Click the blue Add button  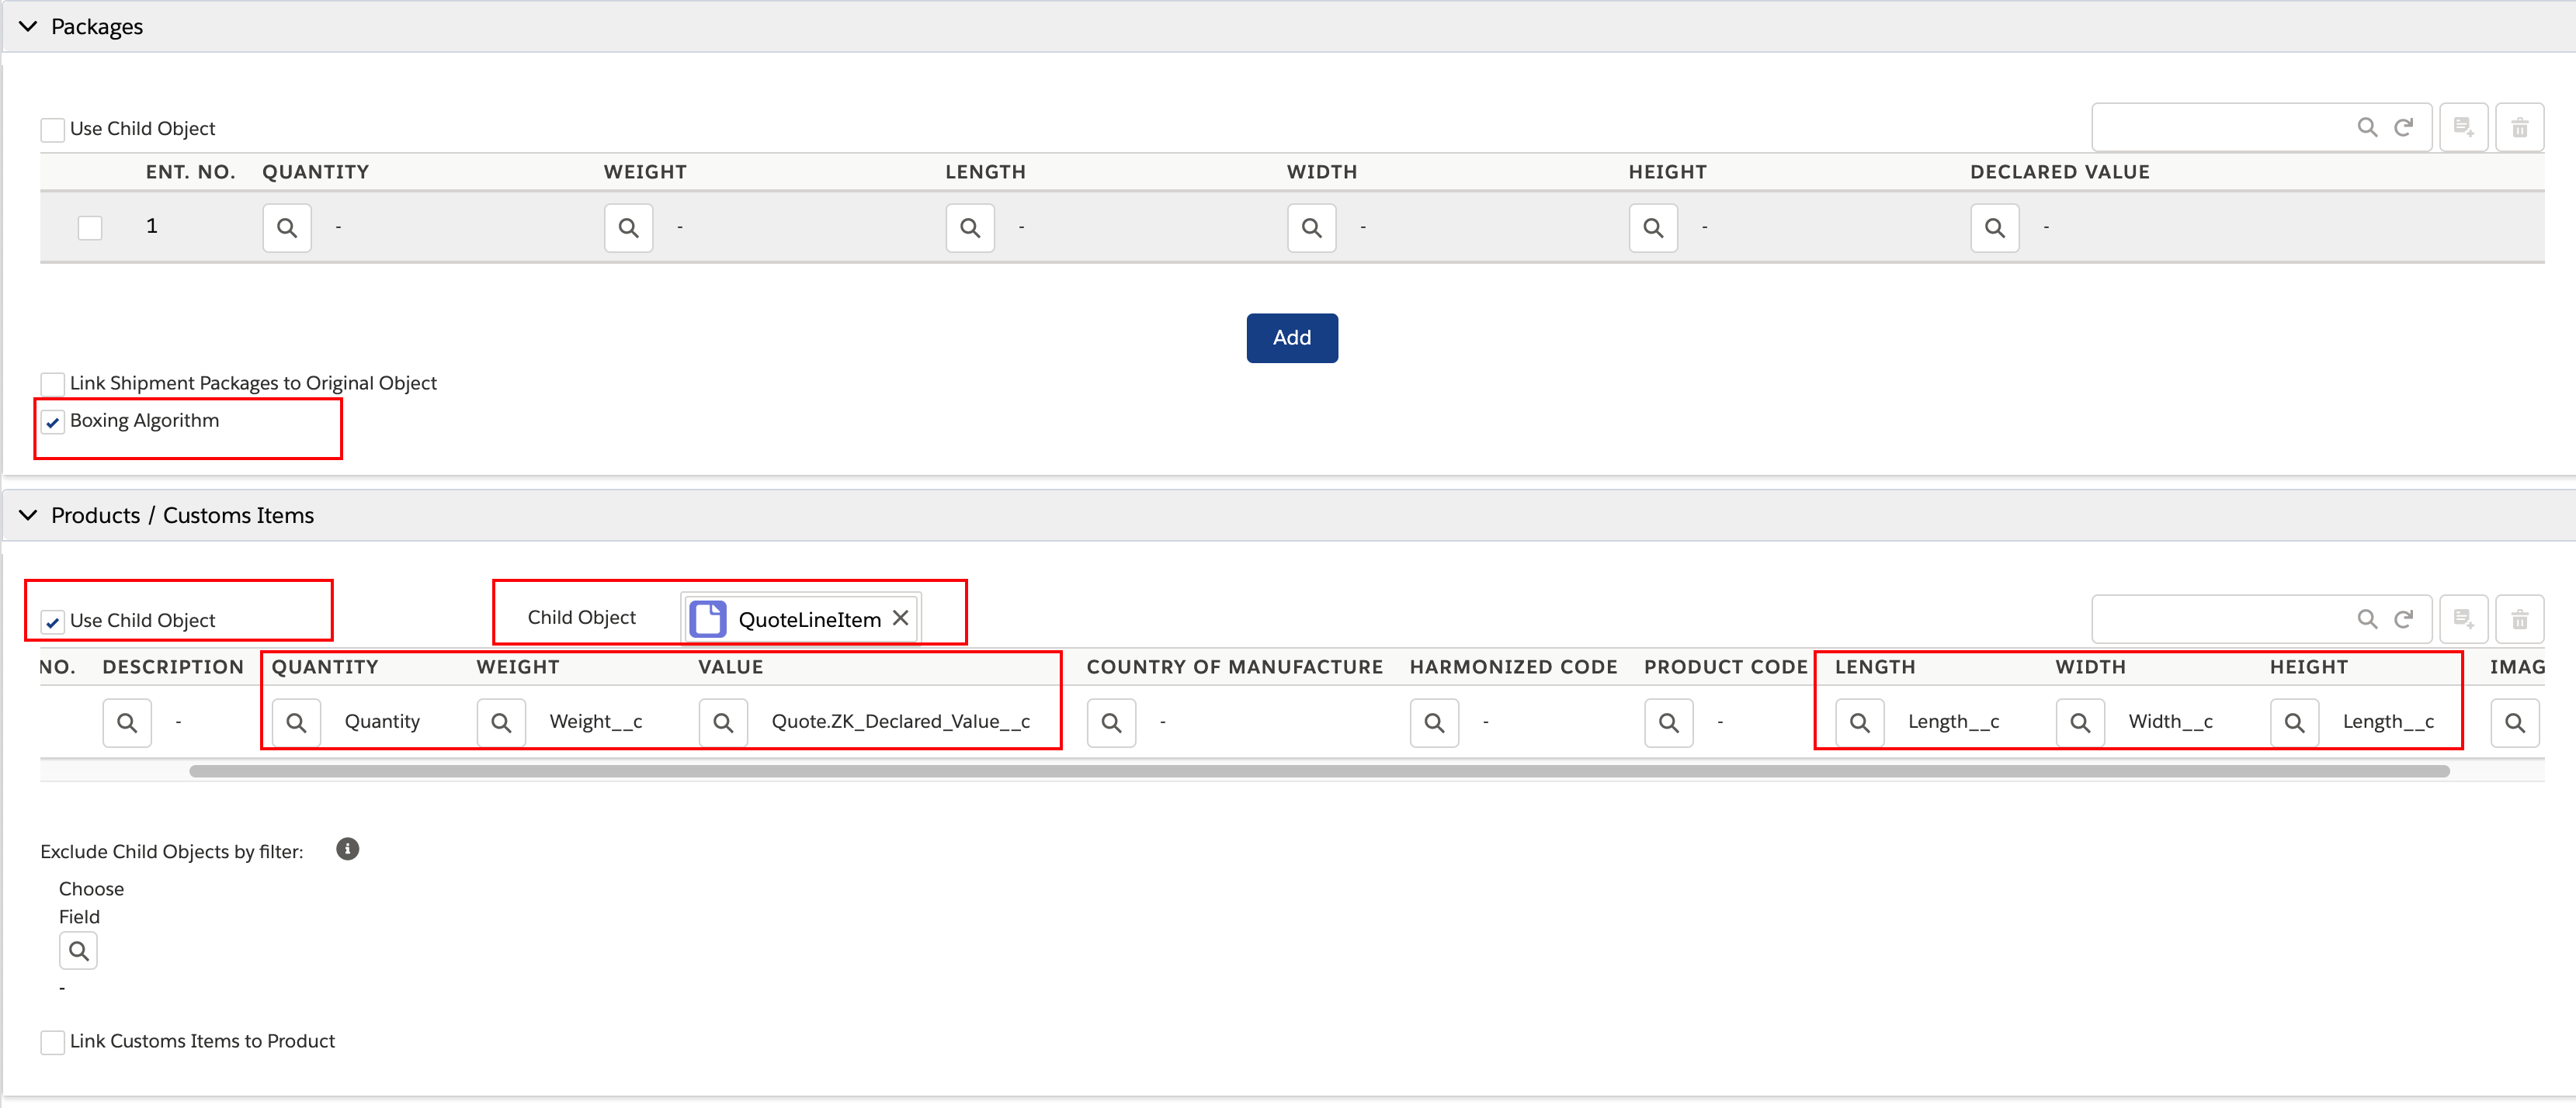(x=1291, y=338)
